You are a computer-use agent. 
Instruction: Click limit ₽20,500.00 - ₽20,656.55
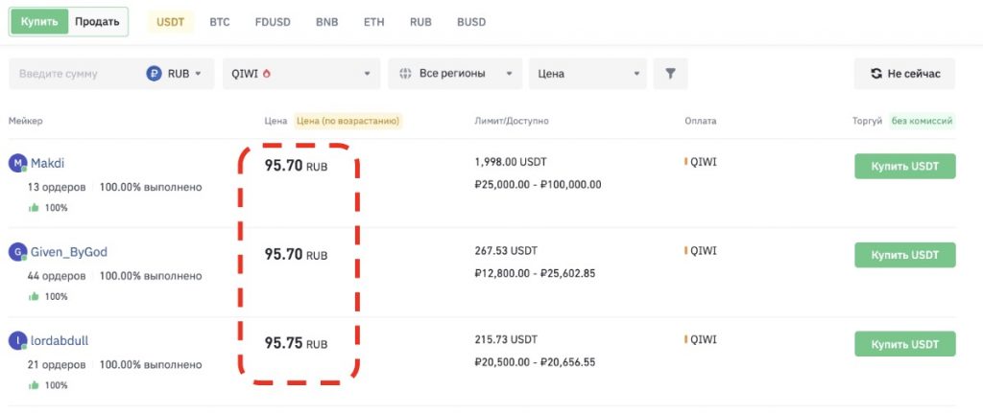coord(535,362)
